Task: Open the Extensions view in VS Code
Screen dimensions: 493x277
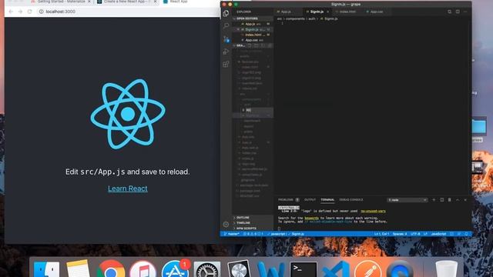Action: tap(226, 65)
